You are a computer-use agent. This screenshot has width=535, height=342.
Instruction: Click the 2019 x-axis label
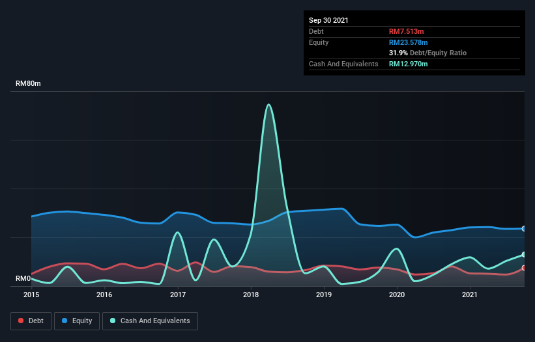pyautogui.click(x=324, y=295)
